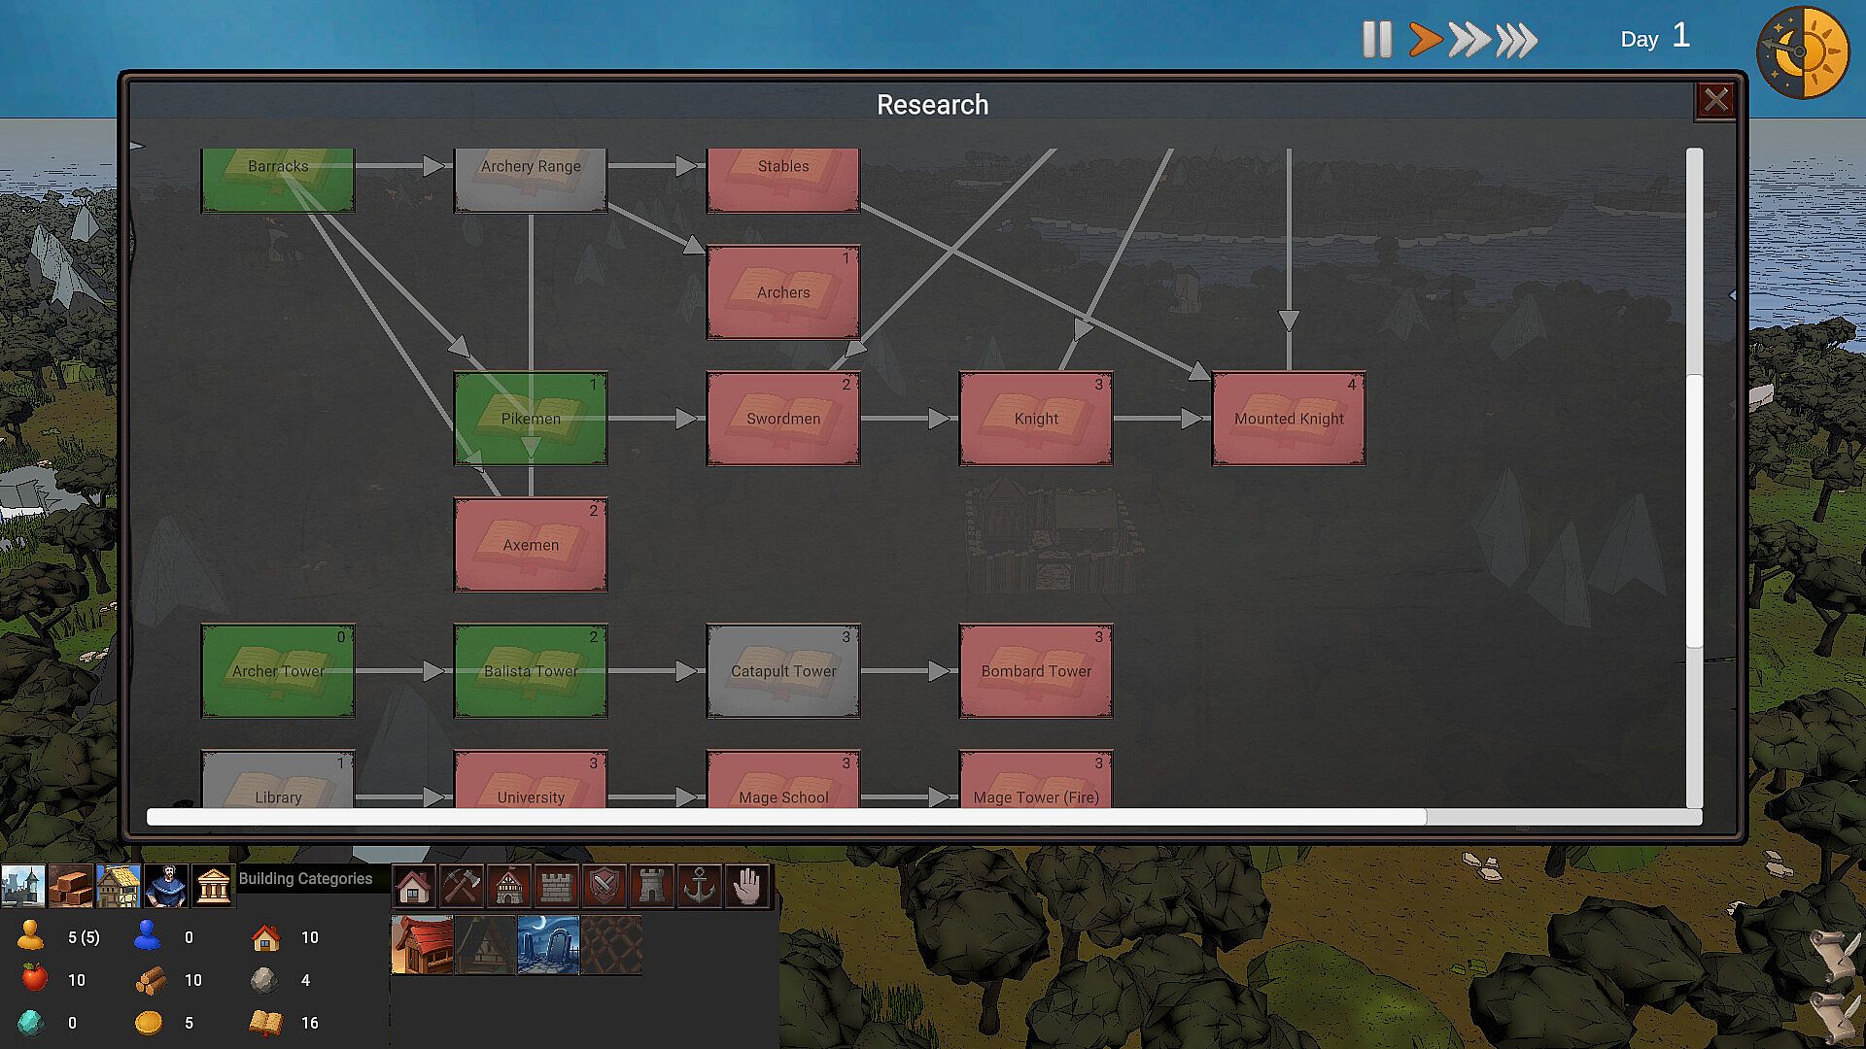
Task: Open the temple column icon menu
Action: 213,886
